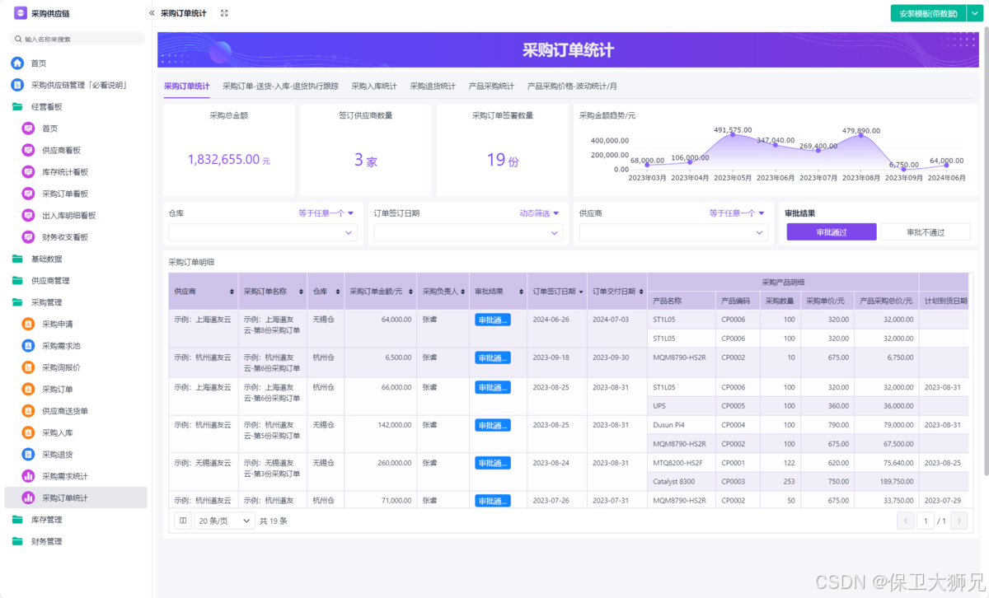The height and width of the screenshot is (598, 989).
Task: Switch to 产品采购统计 tab
Action: [491, 86]
